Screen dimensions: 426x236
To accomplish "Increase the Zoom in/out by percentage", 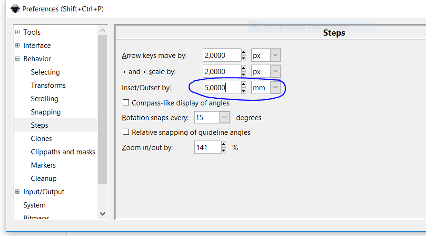I will coord(223,144).
